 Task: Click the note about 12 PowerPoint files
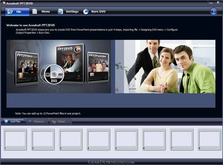point(48,113)
